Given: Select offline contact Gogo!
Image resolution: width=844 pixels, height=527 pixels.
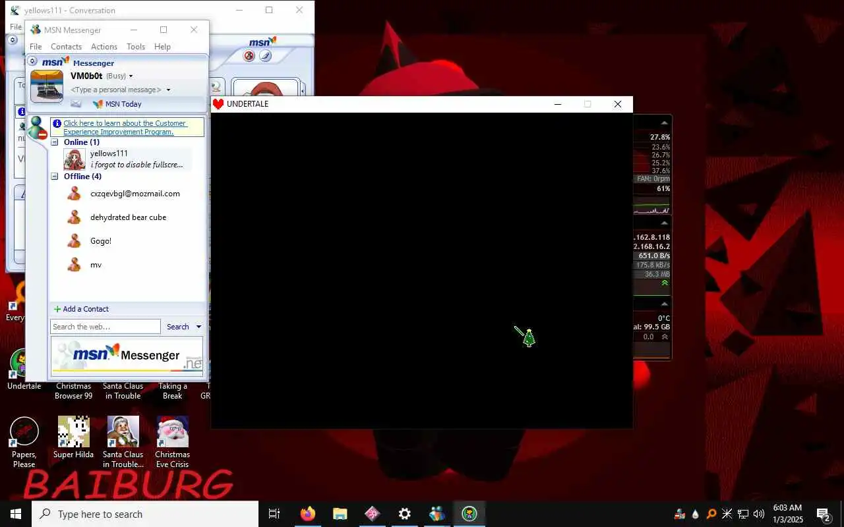Looking at the screenshot, I should [x=101, y=241].
